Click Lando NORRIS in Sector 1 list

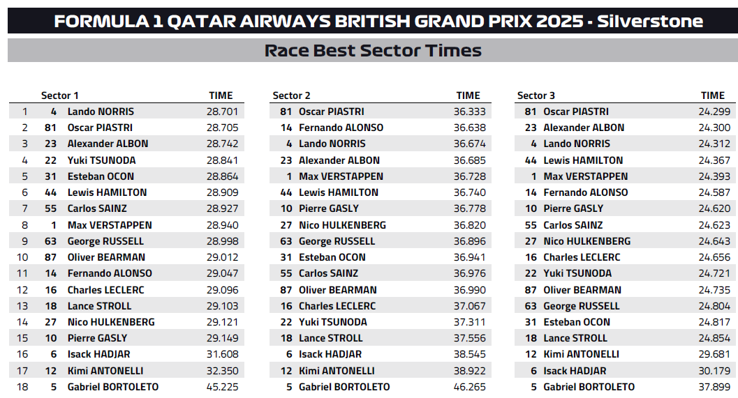coord(101,112)
